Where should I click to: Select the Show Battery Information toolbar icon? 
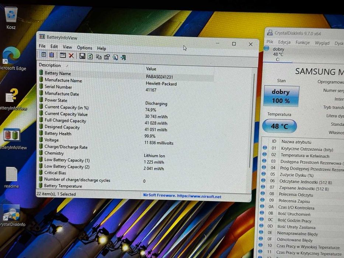point(44,55)
